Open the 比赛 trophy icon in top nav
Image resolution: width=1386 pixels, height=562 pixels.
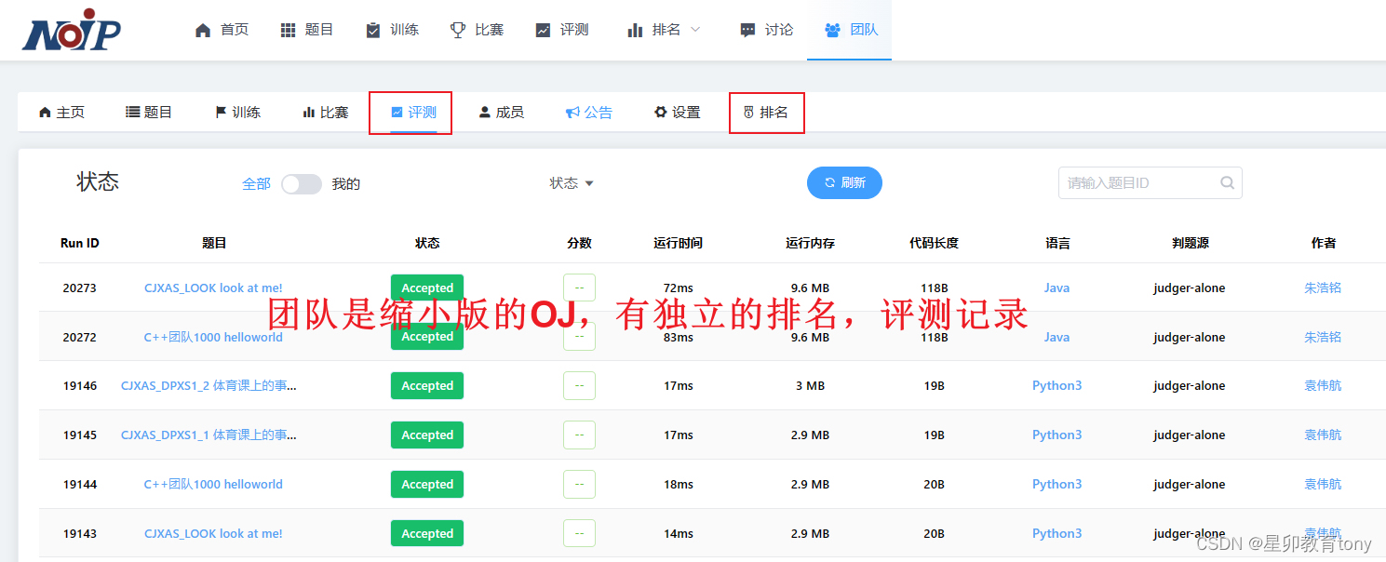tap(457, 29)
